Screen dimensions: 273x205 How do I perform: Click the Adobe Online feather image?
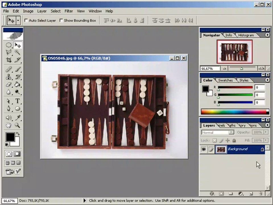13,36
